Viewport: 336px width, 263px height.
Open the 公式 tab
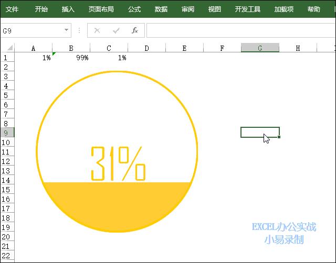(x=134, y=9)
